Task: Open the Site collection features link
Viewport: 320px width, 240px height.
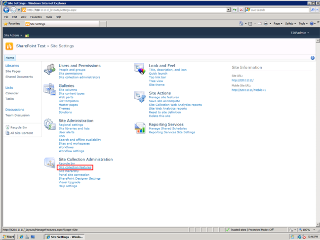Action: pyautogui.click(x=75, y=167)
